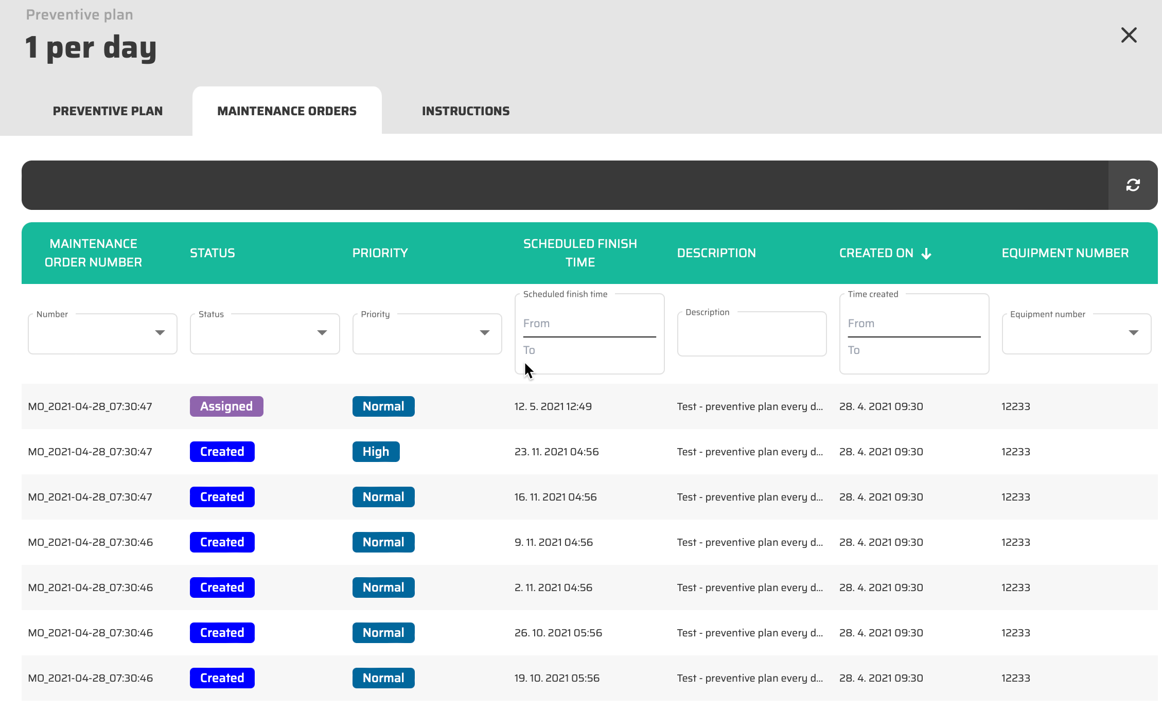Image resolution: width=1162 pixels, height=712 pixels.
Task: Click the Scheduled finish time To field
Action: click(589, 350)
